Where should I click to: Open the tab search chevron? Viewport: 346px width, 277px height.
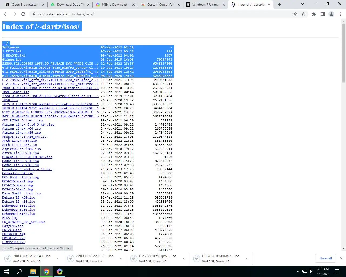[302, 4]
